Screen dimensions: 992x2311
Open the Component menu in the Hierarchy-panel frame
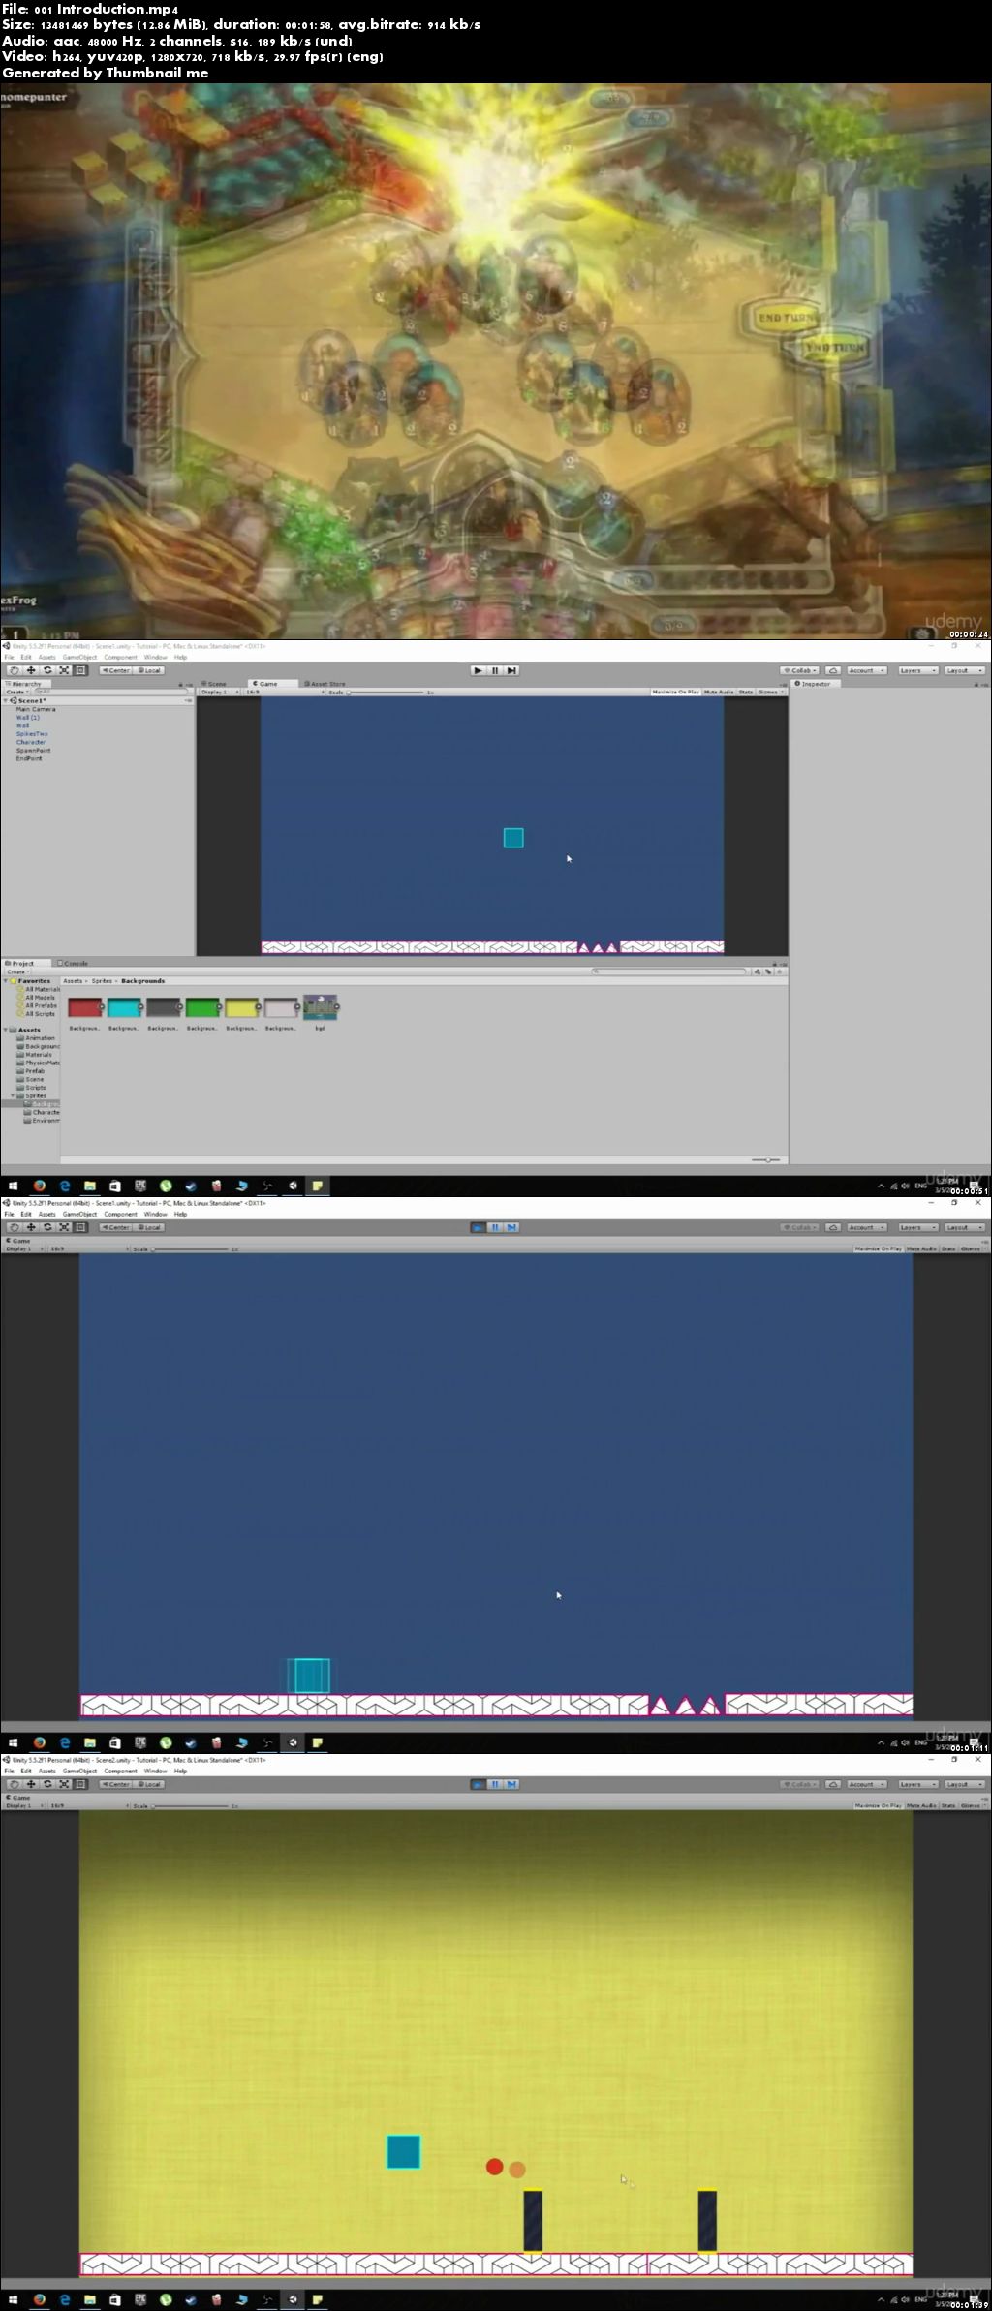120,657
